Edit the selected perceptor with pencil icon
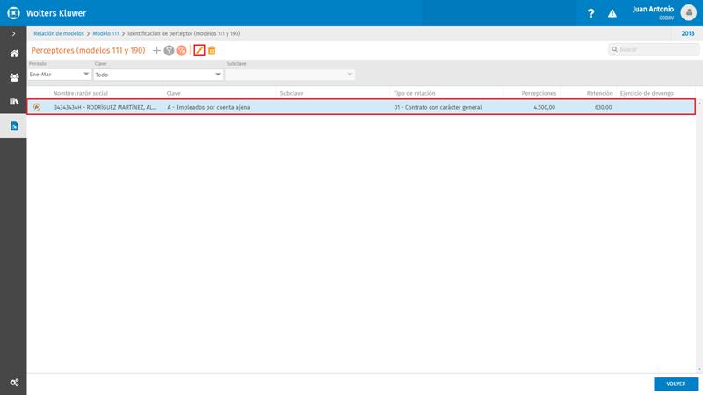703x395 pixels. click(x=199, y=51)
